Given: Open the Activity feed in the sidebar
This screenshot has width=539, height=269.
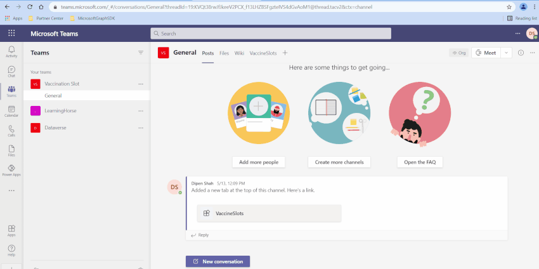Looking at the screenshot, I should [11, 51].
